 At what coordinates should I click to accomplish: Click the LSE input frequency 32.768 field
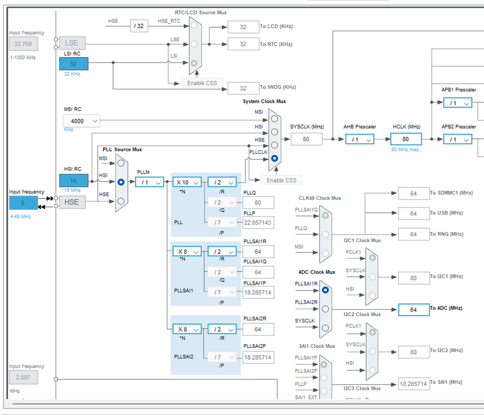(x=23, y=44)
